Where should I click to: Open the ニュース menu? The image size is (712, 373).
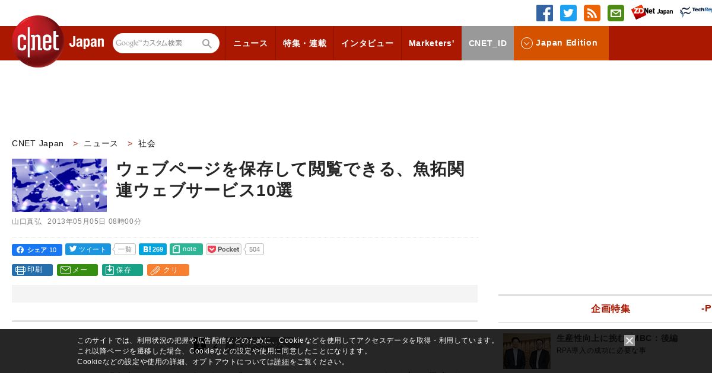[250, 43]
